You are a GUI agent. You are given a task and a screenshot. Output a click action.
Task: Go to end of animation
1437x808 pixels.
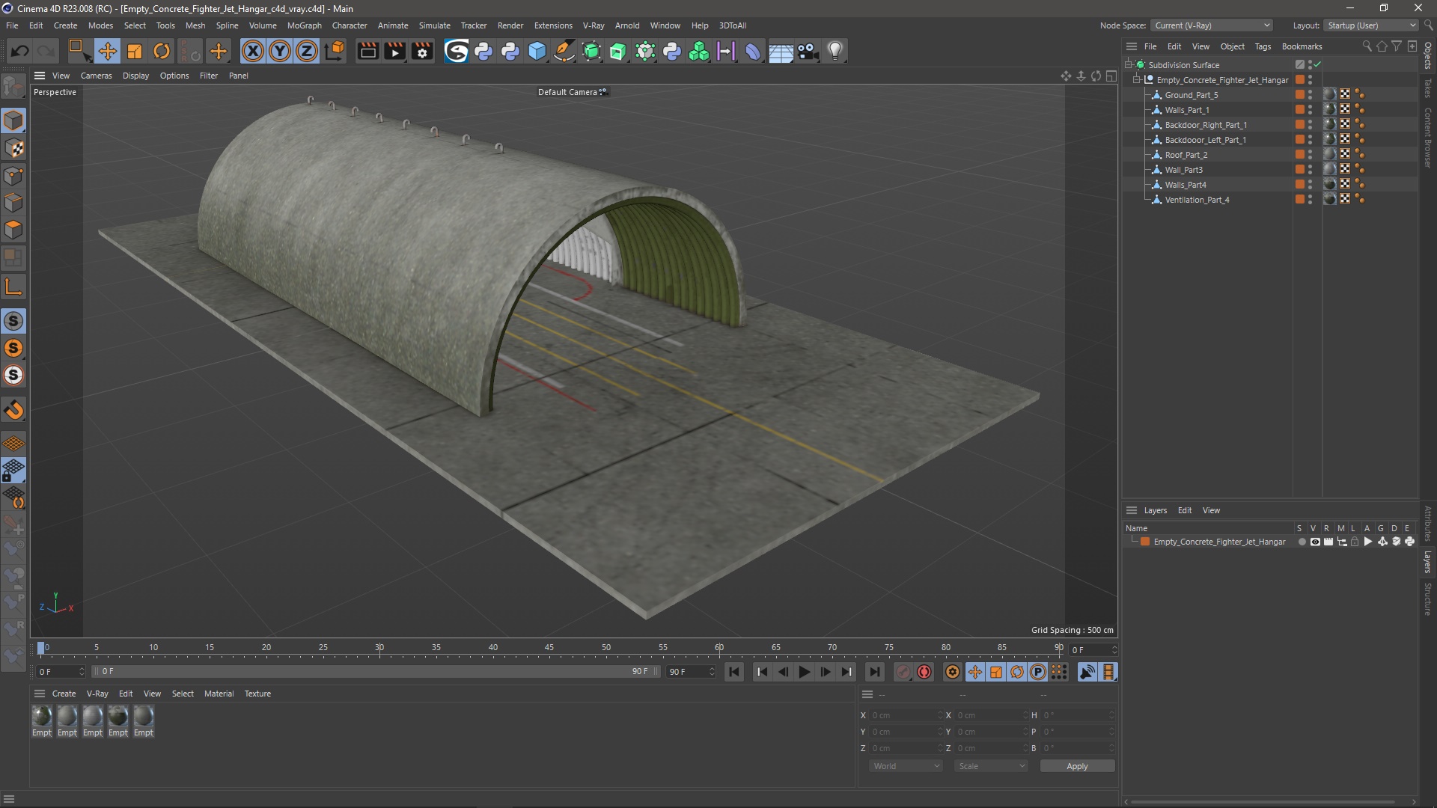coord(874,672)
